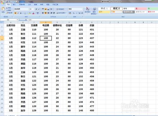Apply Comma Style number format
This screenshot has width=158, height=116.
click(76, 13)
